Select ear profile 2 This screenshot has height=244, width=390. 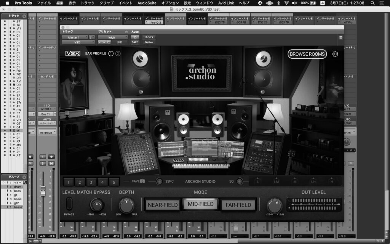tap(118, 53)
